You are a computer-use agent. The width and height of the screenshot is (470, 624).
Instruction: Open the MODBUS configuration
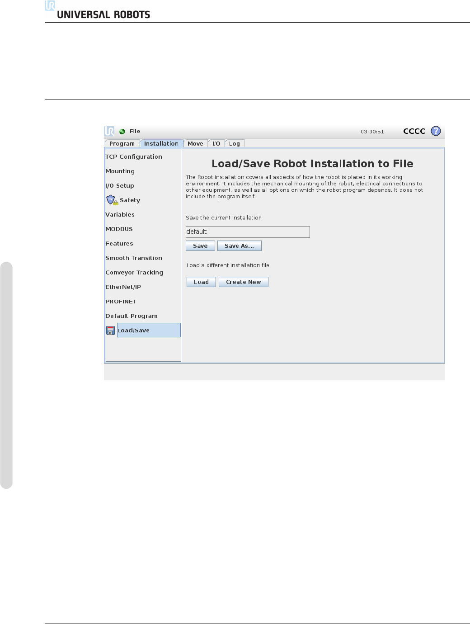(119, 229)
